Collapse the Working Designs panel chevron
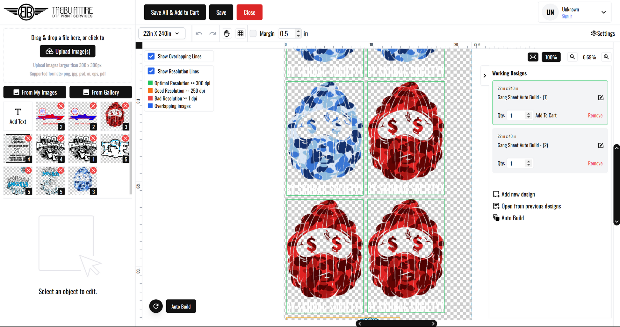Image resolution: width=620 pixels, height=327 pixels. [485, 76]
